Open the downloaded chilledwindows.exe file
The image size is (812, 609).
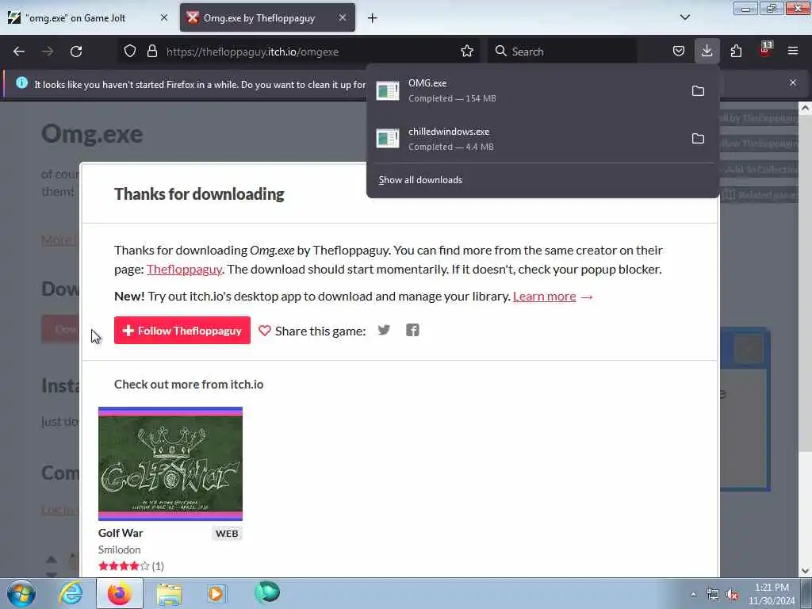tap(527, 139)
